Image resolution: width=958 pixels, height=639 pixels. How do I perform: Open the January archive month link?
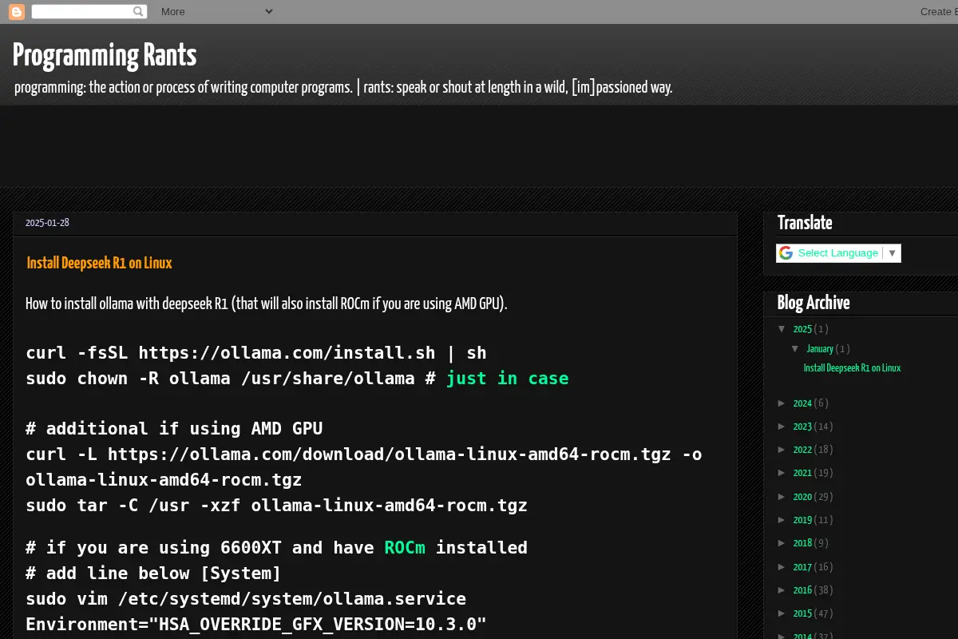[x=820, y=349]
